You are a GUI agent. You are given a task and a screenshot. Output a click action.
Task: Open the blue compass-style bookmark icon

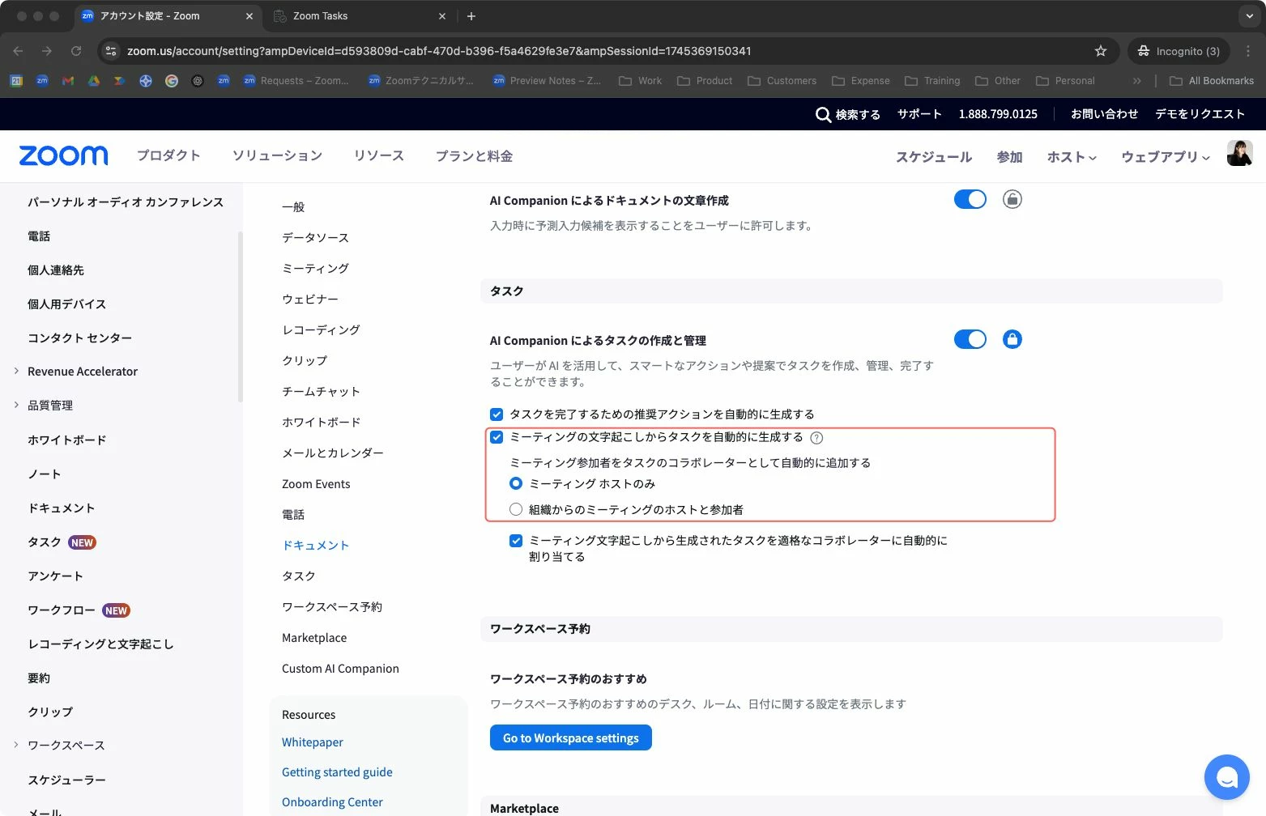click(146, 81)
